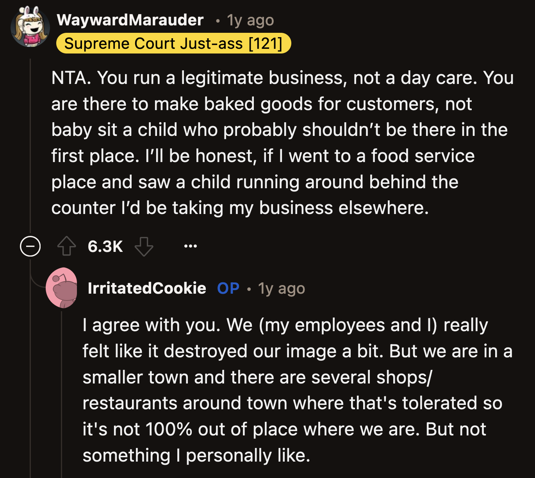Click the 6.3K vote count
The image size is (535, 478).
[x=105, y=246]
